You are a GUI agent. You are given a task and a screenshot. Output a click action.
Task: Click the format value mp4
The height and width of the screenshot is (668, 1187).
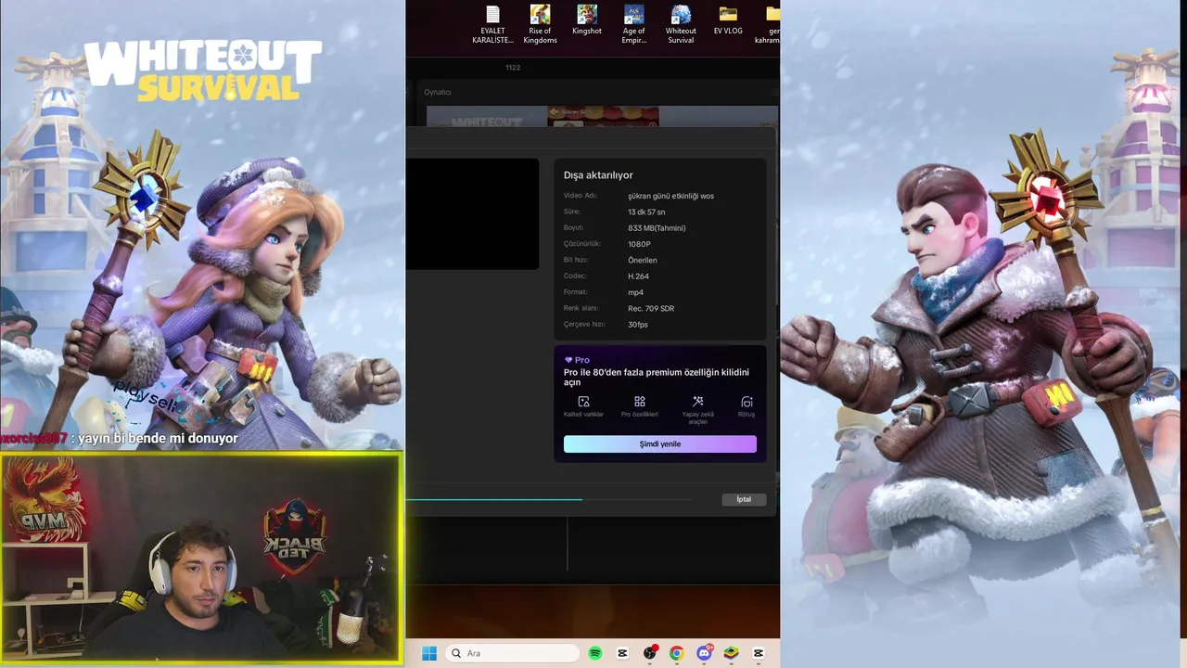coord(635,292)
